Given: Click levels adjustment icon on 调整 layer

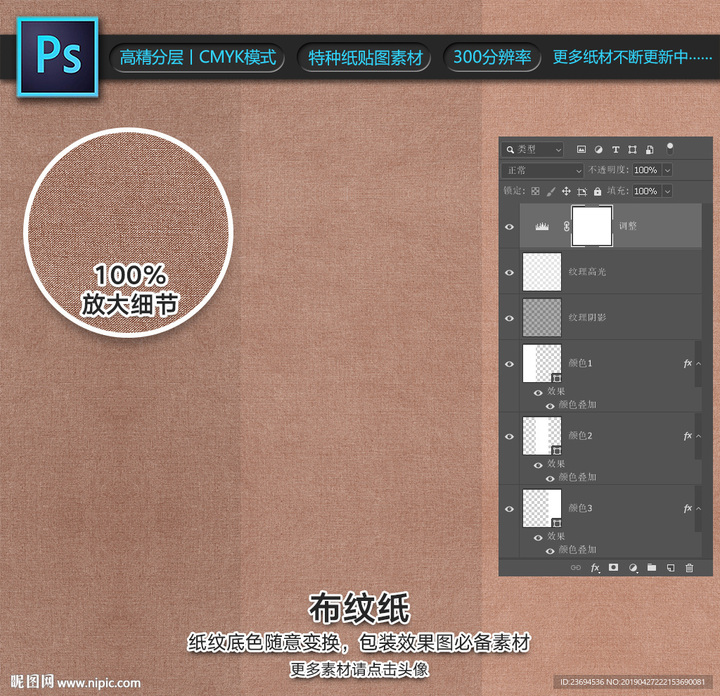Looking at the screenshot, I should tap(542, 226).
